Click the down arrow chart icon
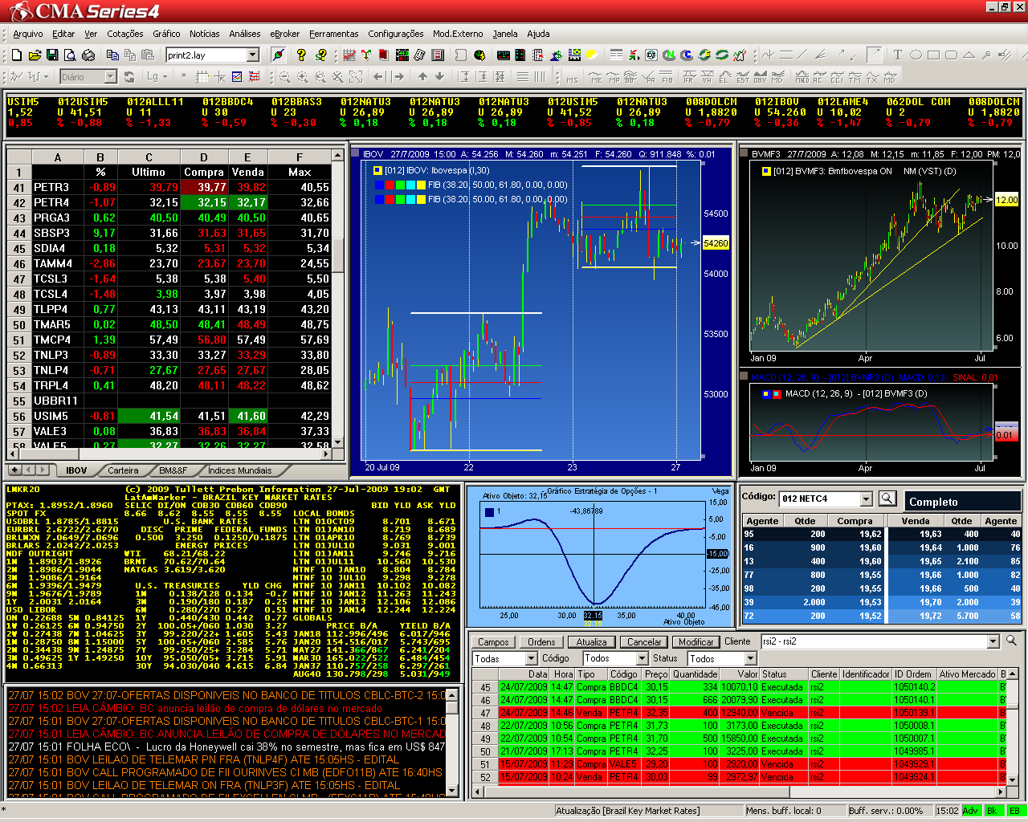 [439, 77]
